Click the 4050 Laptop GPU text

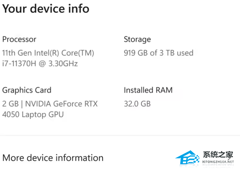point(33,114)
